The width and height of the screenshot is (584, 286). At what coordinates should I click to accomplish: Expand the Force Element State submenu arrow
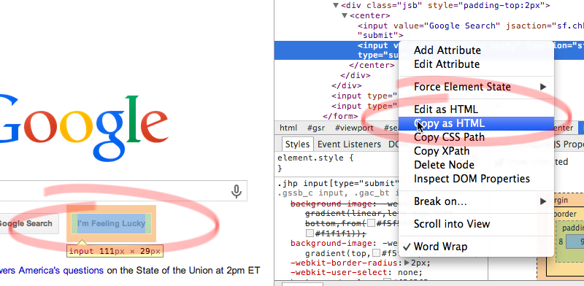pyautogui.click(x=543, y=87)
